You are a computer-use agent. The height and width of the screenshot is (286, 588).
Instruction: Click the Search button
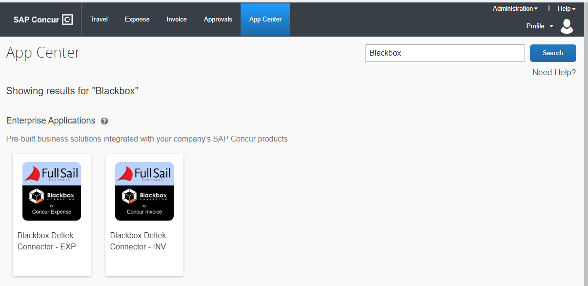[553, 53]
